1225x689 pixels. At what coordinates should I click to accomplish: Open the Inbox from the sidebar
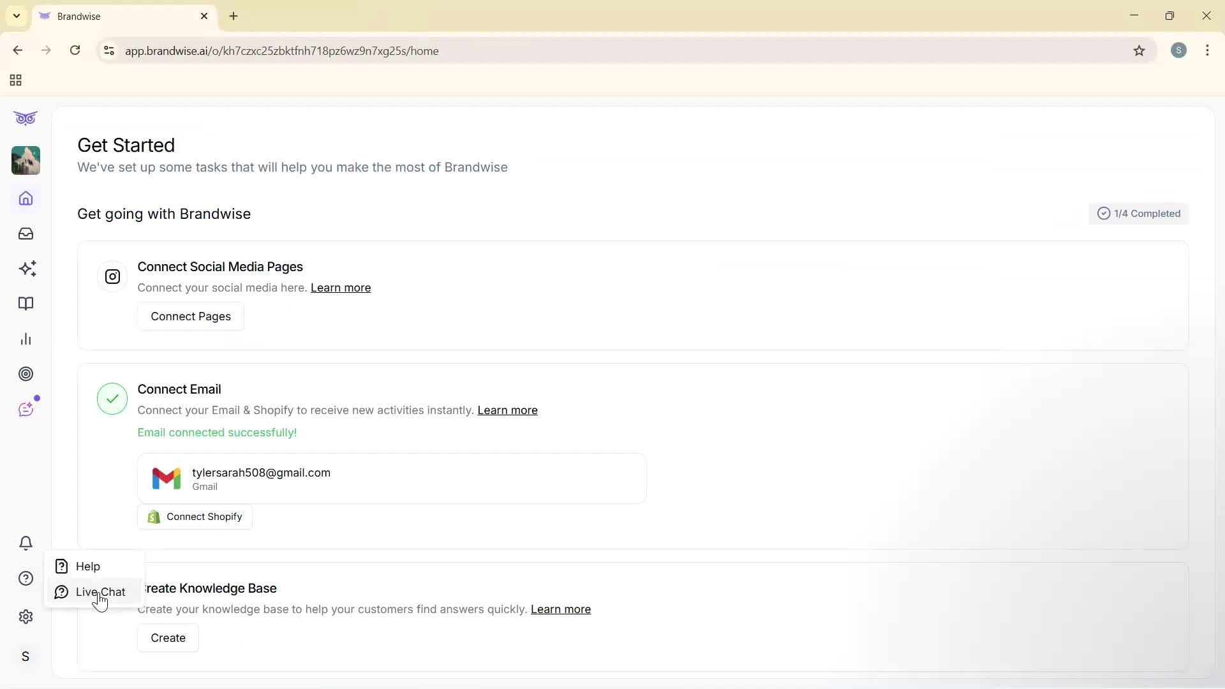26,234
